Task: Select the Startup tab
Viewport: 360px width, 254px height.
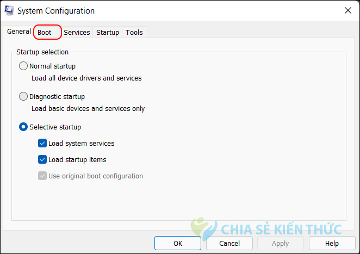Action: (x=108, y=33)
